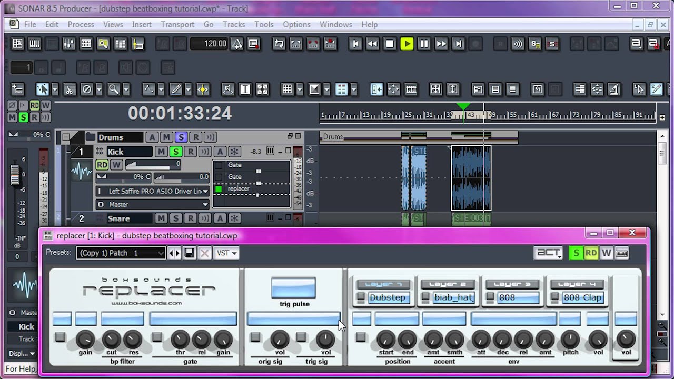The width and height of the screenshot is (674, 379).
Task: Toggle loop playback icon in transport toolbar
Action: coord(279,44)
